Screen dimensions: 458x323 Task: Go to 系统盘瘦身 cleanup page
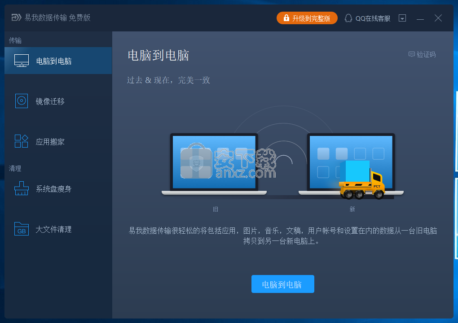58,188
